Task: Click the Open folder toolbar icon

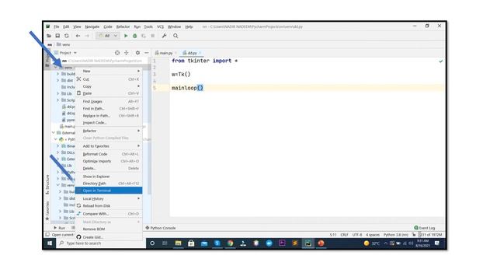Action: click(x=49, y=36)
